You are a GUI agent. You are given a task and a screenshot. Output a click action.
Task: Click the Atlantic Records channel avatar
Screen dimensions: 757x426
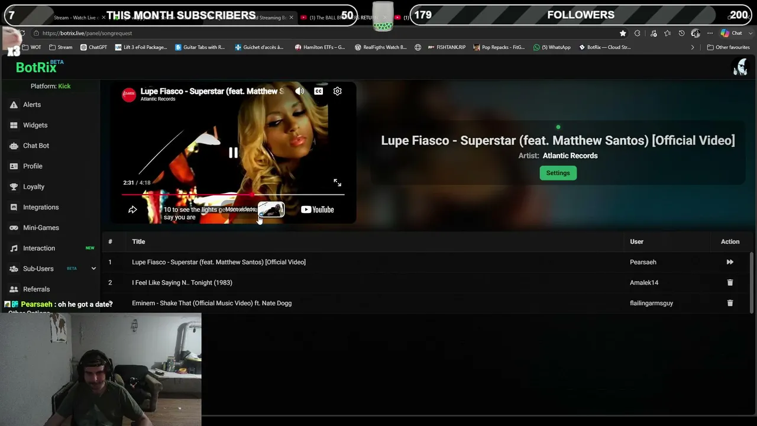[x=129, y=95]
